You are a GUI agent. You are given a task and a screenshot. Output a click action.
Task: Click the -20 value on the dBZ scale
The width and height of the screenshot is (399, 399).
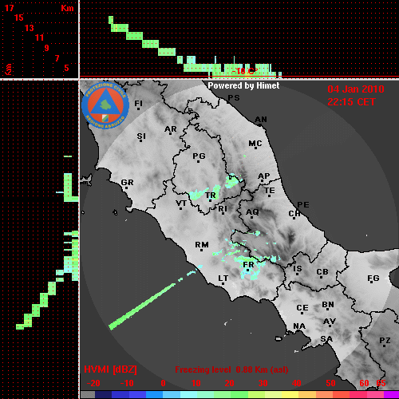[93, 383]
